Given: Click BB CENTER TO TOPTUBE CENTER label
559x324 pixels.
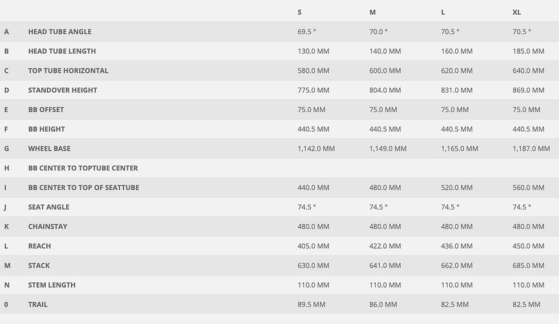Looking at the screenshot, I should point(83,168).
